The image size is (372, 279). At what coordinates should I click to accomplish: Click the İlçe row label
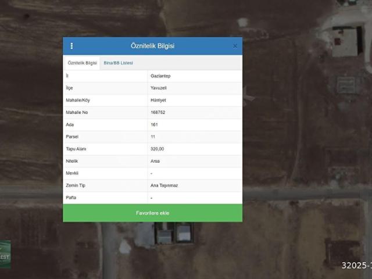coord(69,88)
